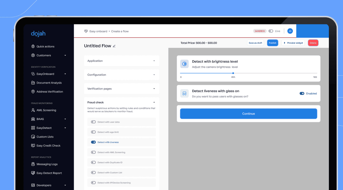Expand the BAAS menu arrow

coord(65,119)
